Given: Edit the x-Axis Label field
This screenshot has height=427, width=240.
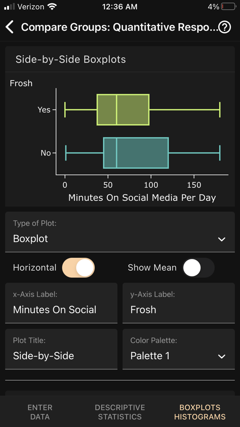Looking at the screenshot, I should click(61, 310).
